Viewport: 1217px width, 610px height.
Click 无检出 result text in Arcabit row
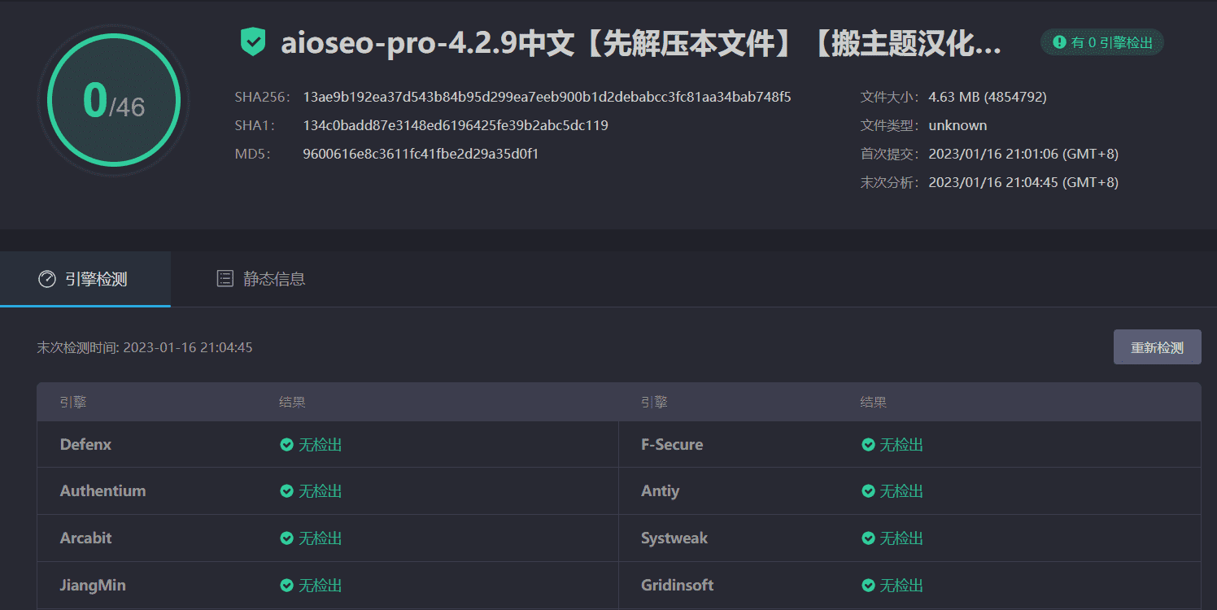[320, 538]
